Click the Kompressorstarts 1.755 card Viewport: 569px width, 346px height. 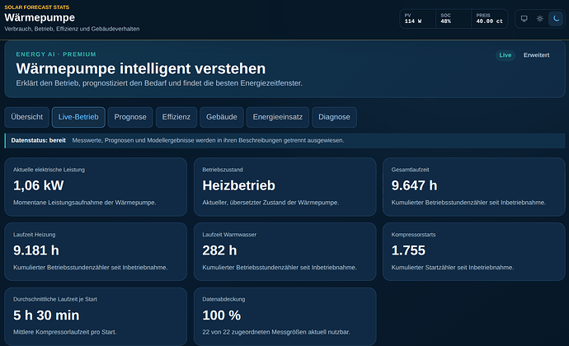474,251
